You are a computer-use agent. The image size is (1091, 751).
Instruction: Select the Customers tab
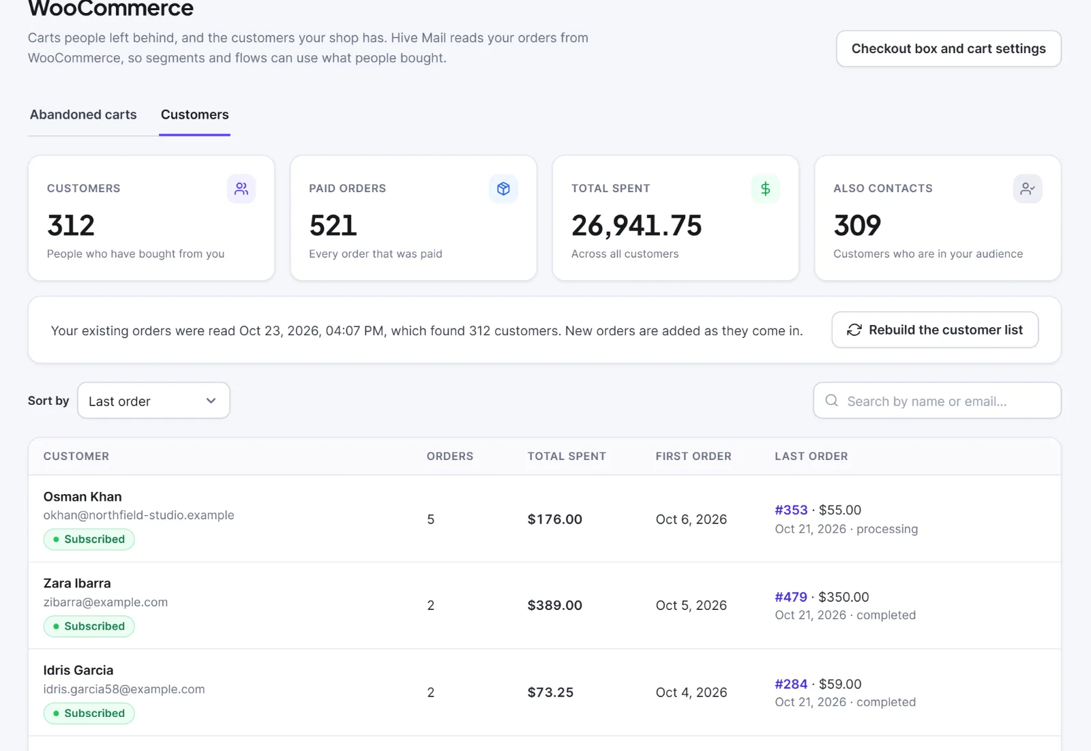click(x=194, y=114)
